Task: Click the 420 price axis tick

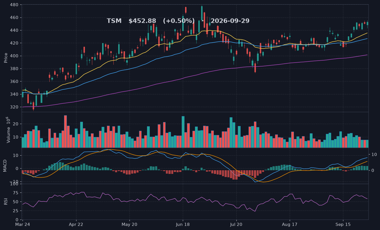Action: pos(14,43)
